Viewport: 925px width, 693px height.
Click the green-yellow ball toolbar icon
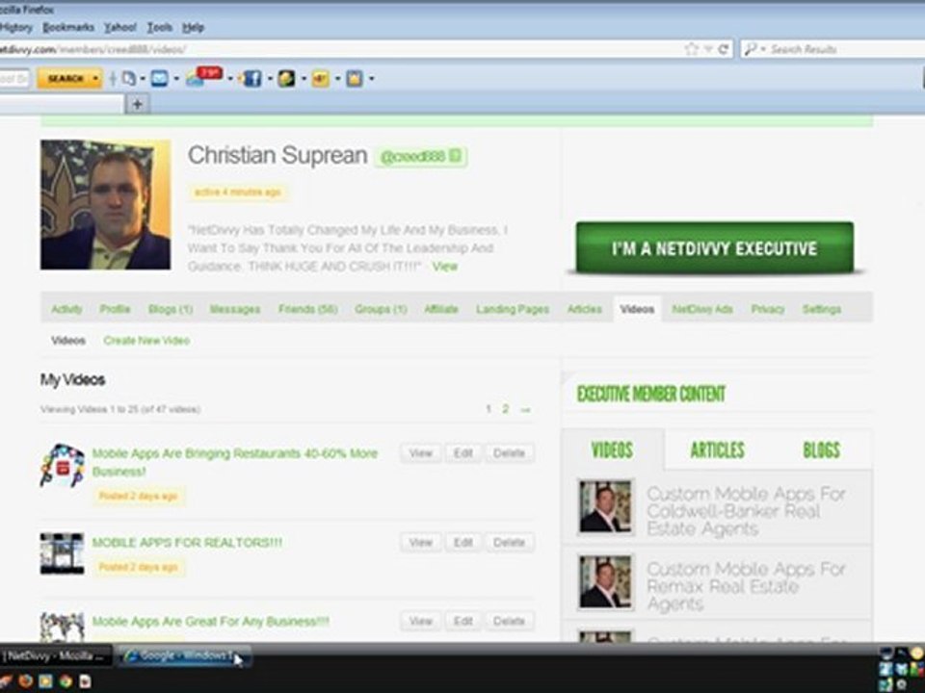[286, 78]
